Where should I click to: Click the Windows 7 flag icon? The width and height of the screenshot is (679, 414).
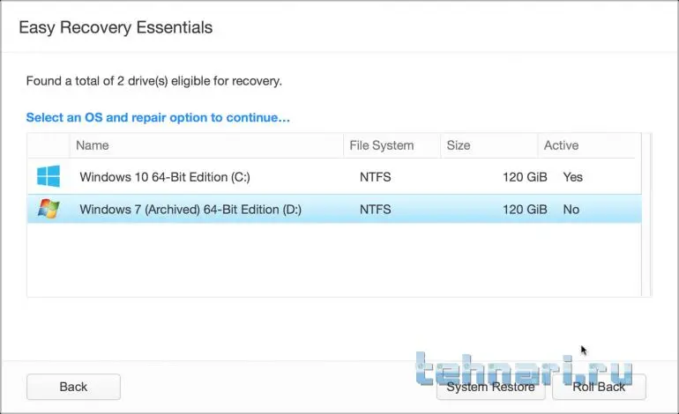[x=48, y=210]
